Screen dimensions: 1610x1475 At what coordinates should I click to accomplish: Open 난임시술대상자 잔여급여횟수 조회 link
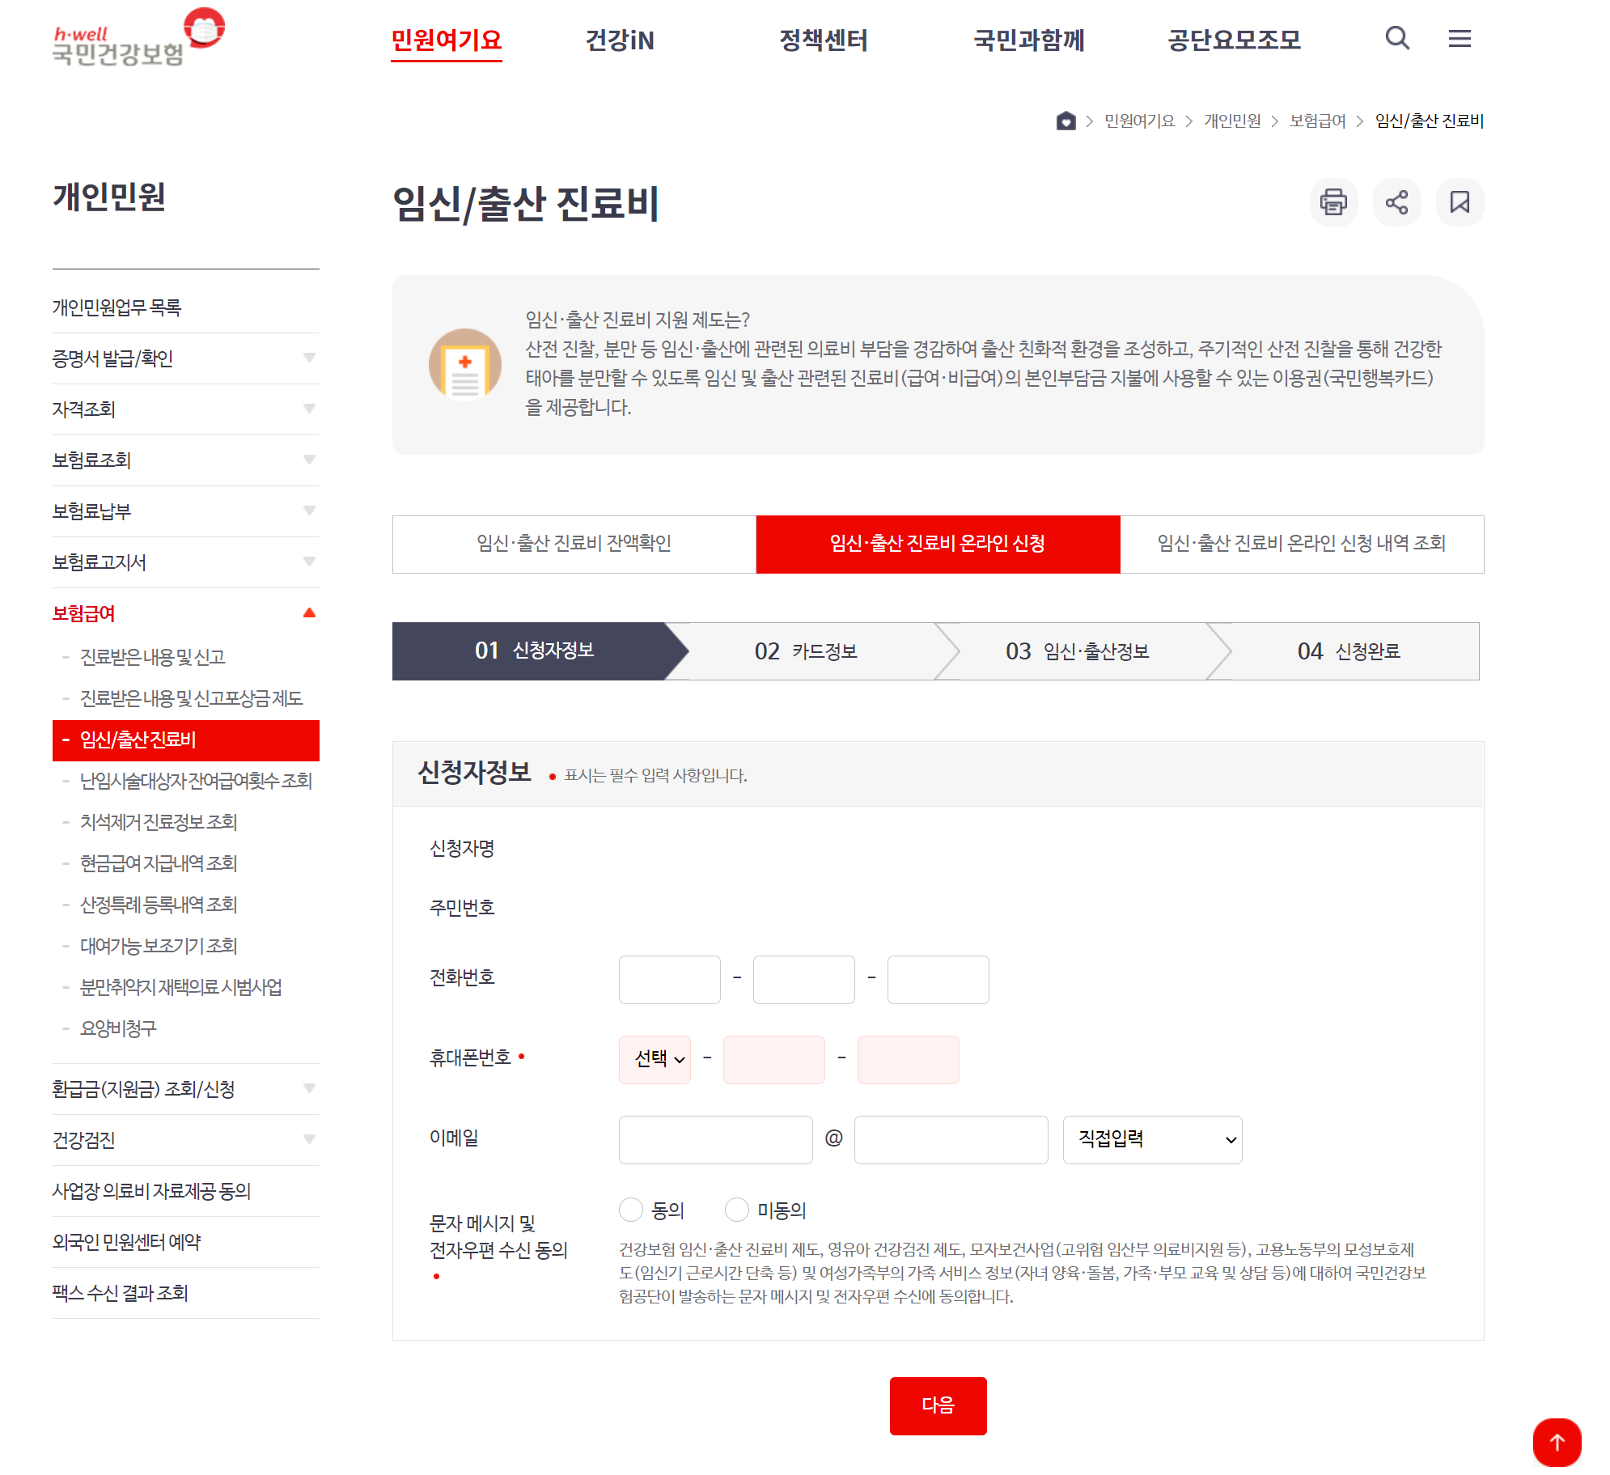tap(196, 781)
